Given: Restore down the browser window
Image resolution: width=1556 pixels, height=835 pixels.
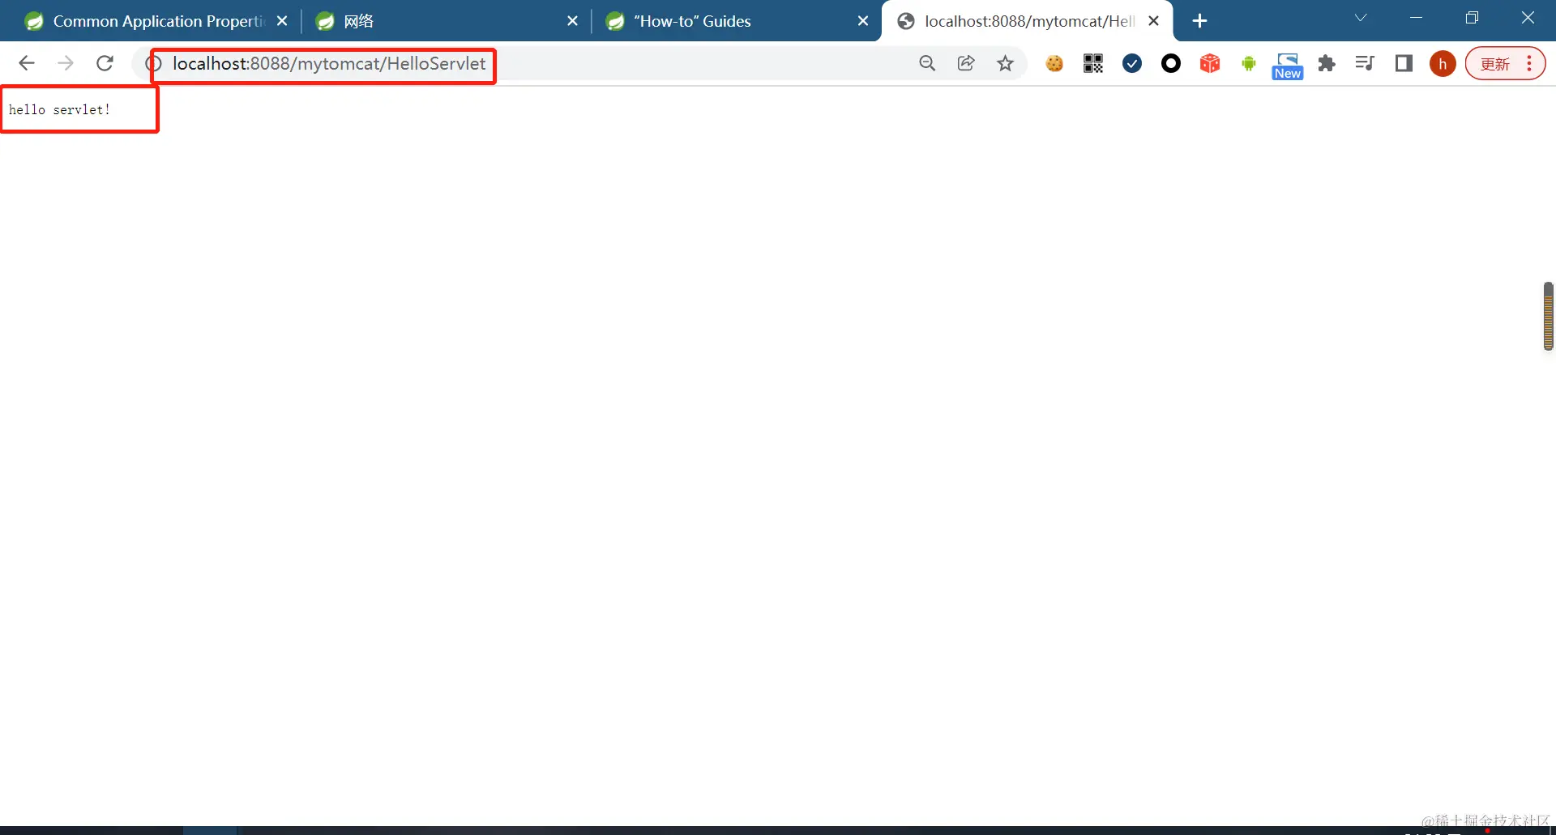Looking at the screenshot, I should coord(1473,18).
